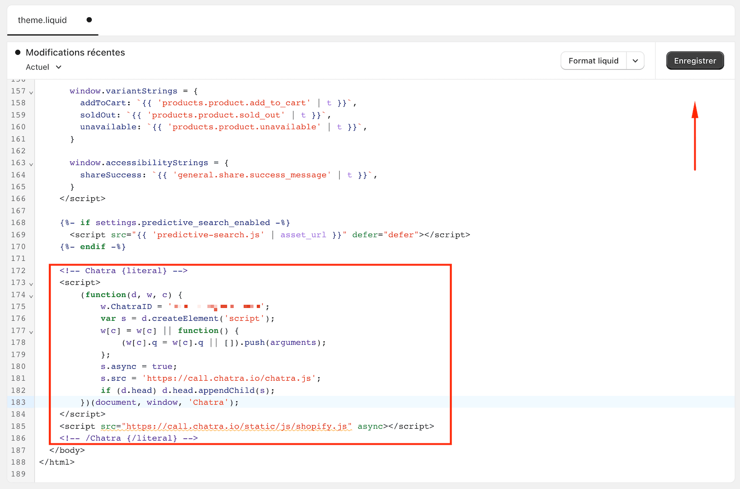Open the Actuel version dropdown

pyautogui.click(x=43, y=67)
